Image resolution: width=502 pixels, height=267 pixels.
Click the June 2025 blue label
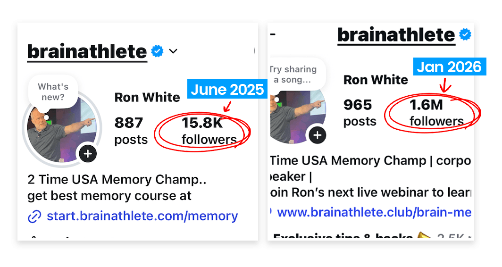(x=226, y=89)
